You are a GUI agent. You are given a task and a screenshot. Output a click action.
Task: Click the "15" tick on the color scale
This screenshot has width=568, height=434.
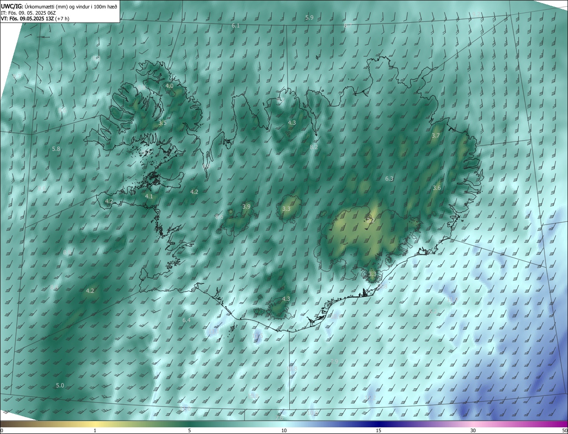(379, 431)
